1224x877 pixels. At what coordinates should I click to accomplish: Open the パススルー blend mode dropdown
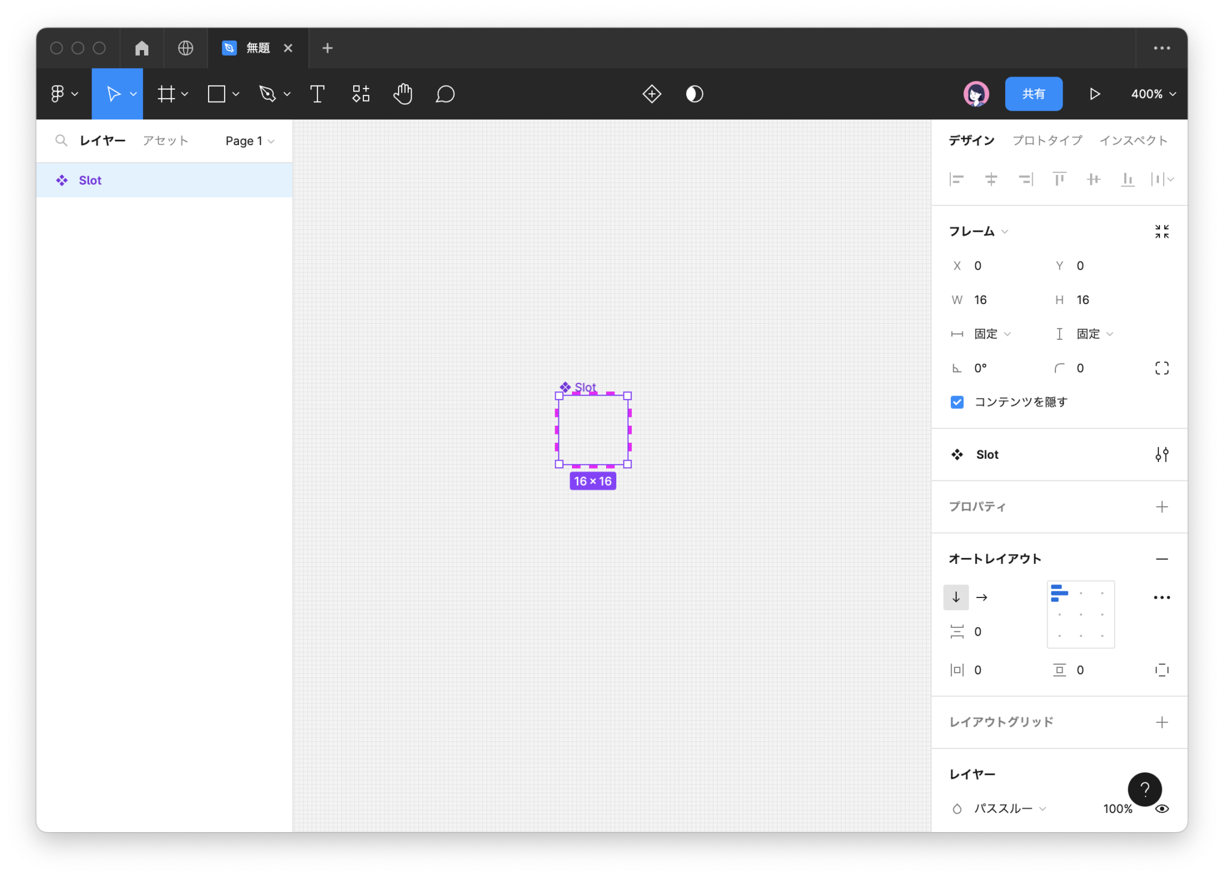[1010, 809]
